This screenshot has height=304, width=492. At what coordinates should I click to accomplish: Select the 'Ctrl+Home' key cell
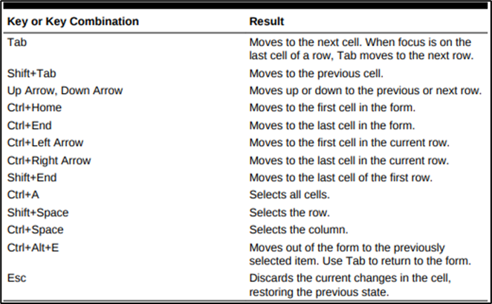(x=34, y=108)
